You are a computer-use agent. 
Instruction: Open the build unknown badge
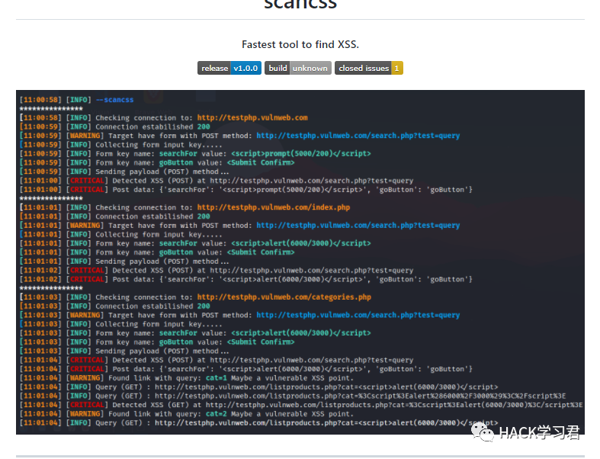(297, 68)
